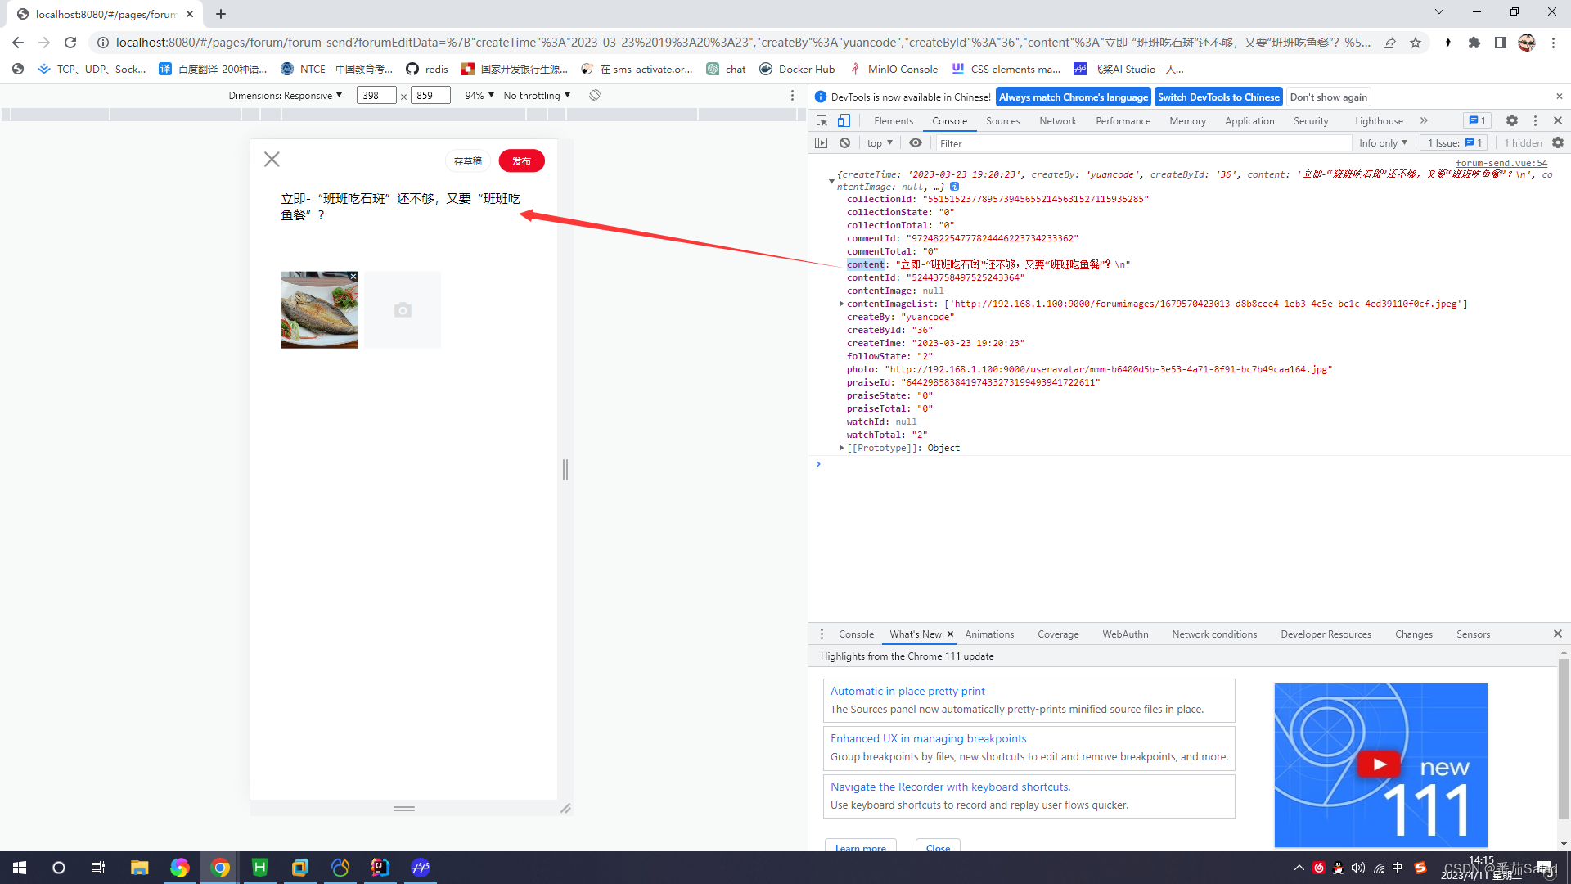The height and width of the screenshot is (884, 1571).
Task: Open DevTools settings gear
Action: (x=1511, y=120)
